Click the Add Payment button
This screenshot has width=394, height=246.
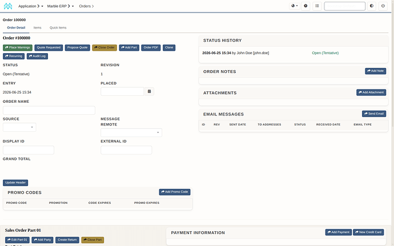pyautogui.click(x=339, y=232)
